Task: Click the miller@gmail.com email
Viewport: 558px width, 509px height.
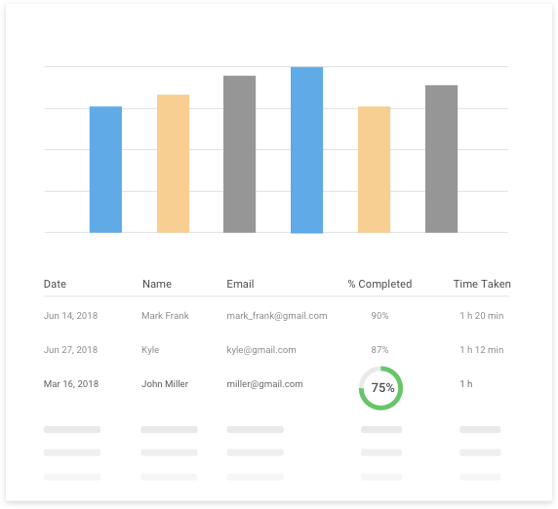Action: (x=264, y=384)
